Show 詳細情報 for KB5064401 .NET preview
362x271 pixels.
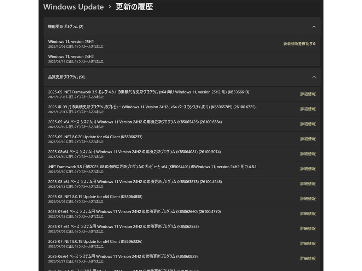(x=308, y=169)
